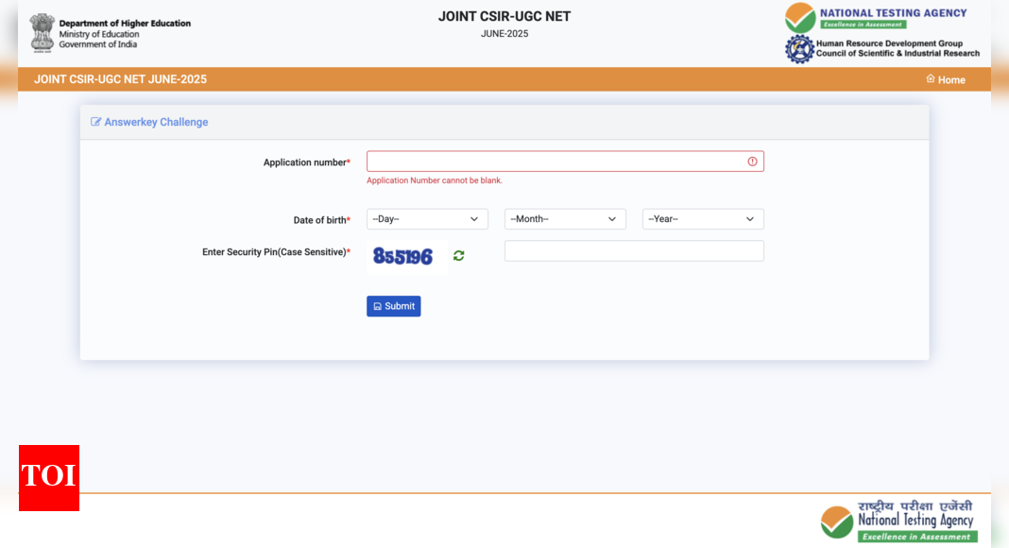Click the captcha image 855196
Viewport: 1009px width, 548px height.
403,256
